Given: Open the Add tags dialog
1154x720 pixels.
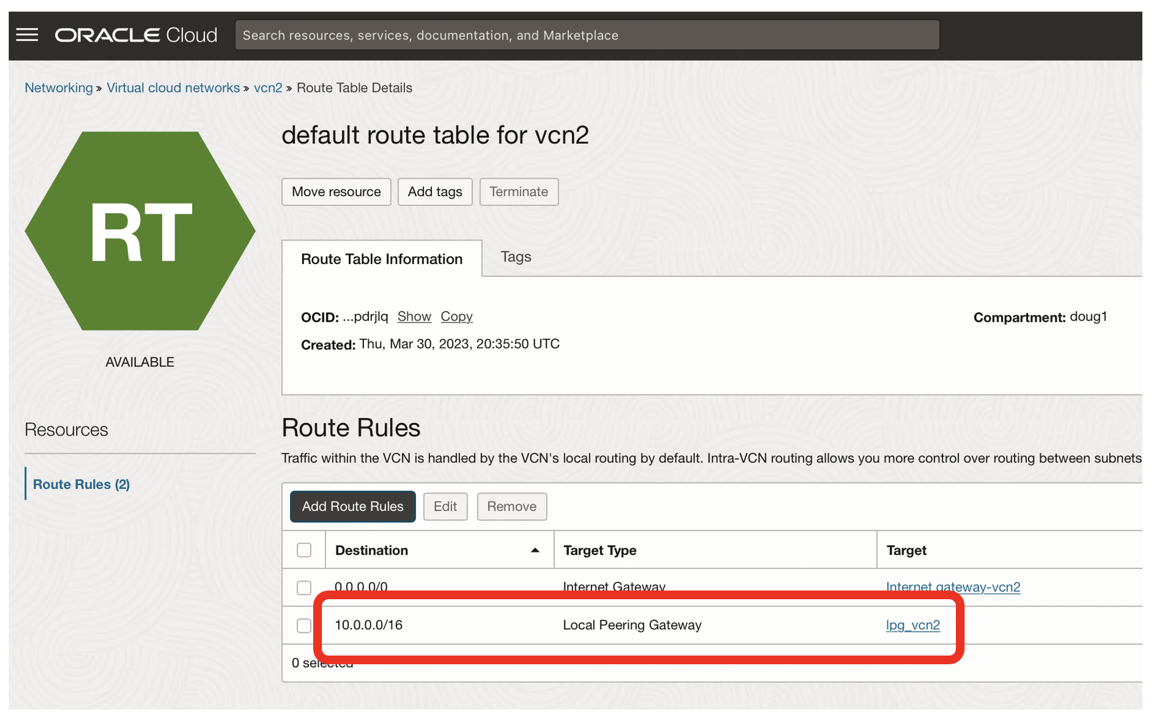Looking at the screenshot, I should coord(435,192).
